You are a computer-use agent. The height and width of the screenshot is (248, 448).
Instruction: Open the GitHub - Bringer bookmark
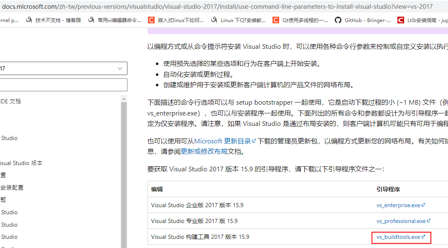tap(363, 20)
